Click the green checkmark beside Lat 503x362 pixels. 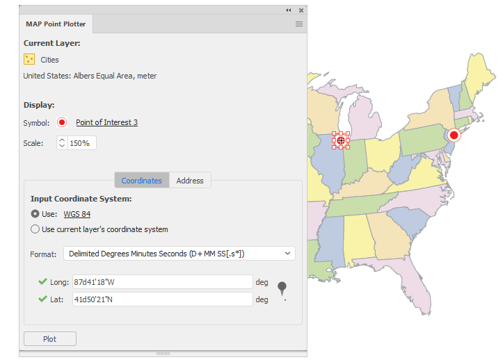[x=42, y=299]
